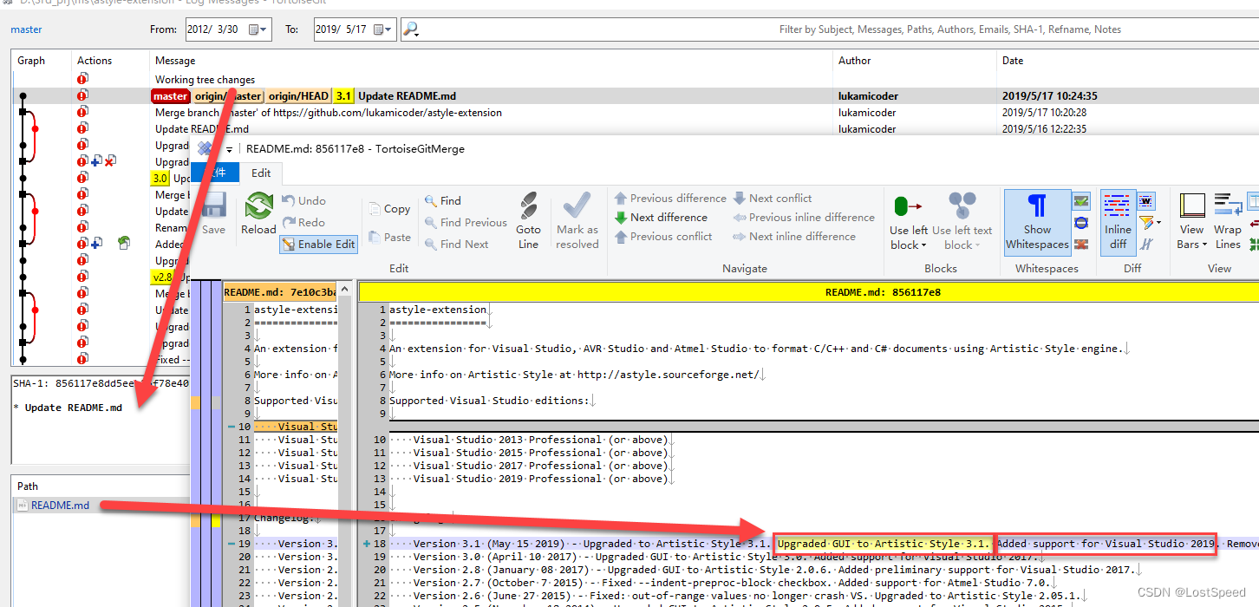Open the quick access toolbar dropdown arrow
This screenshot has height=607, width=1259.
coord(230,149)
